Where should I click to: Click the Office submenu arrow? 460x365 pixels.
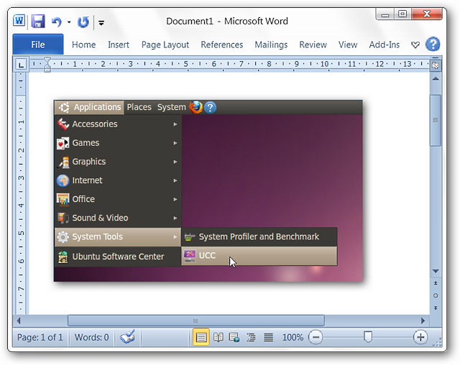pos(175,199)
